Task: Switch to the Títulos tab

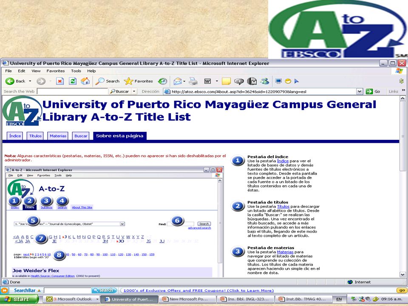Action: click(x=35, y=136)
